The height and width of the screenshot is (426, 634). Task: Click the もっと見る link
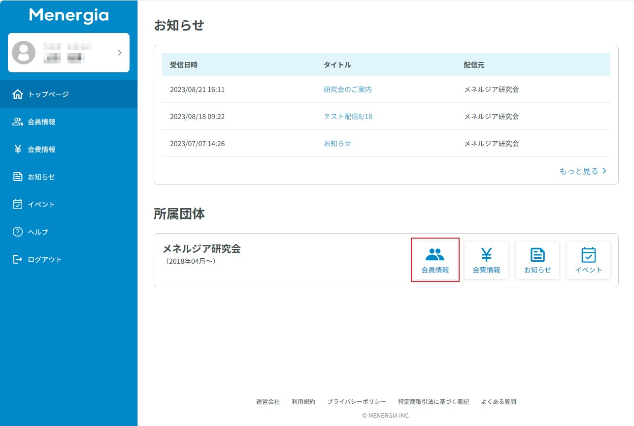[x=579, y=171]
